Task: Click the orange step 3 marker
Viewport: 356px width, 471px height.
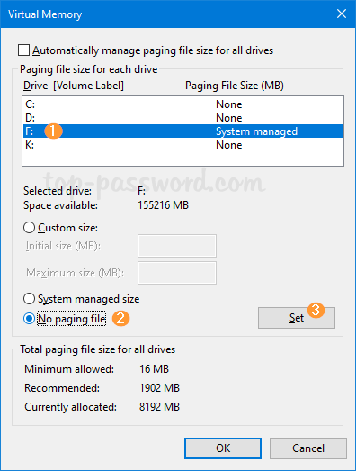Action: [x=316, y=310]
